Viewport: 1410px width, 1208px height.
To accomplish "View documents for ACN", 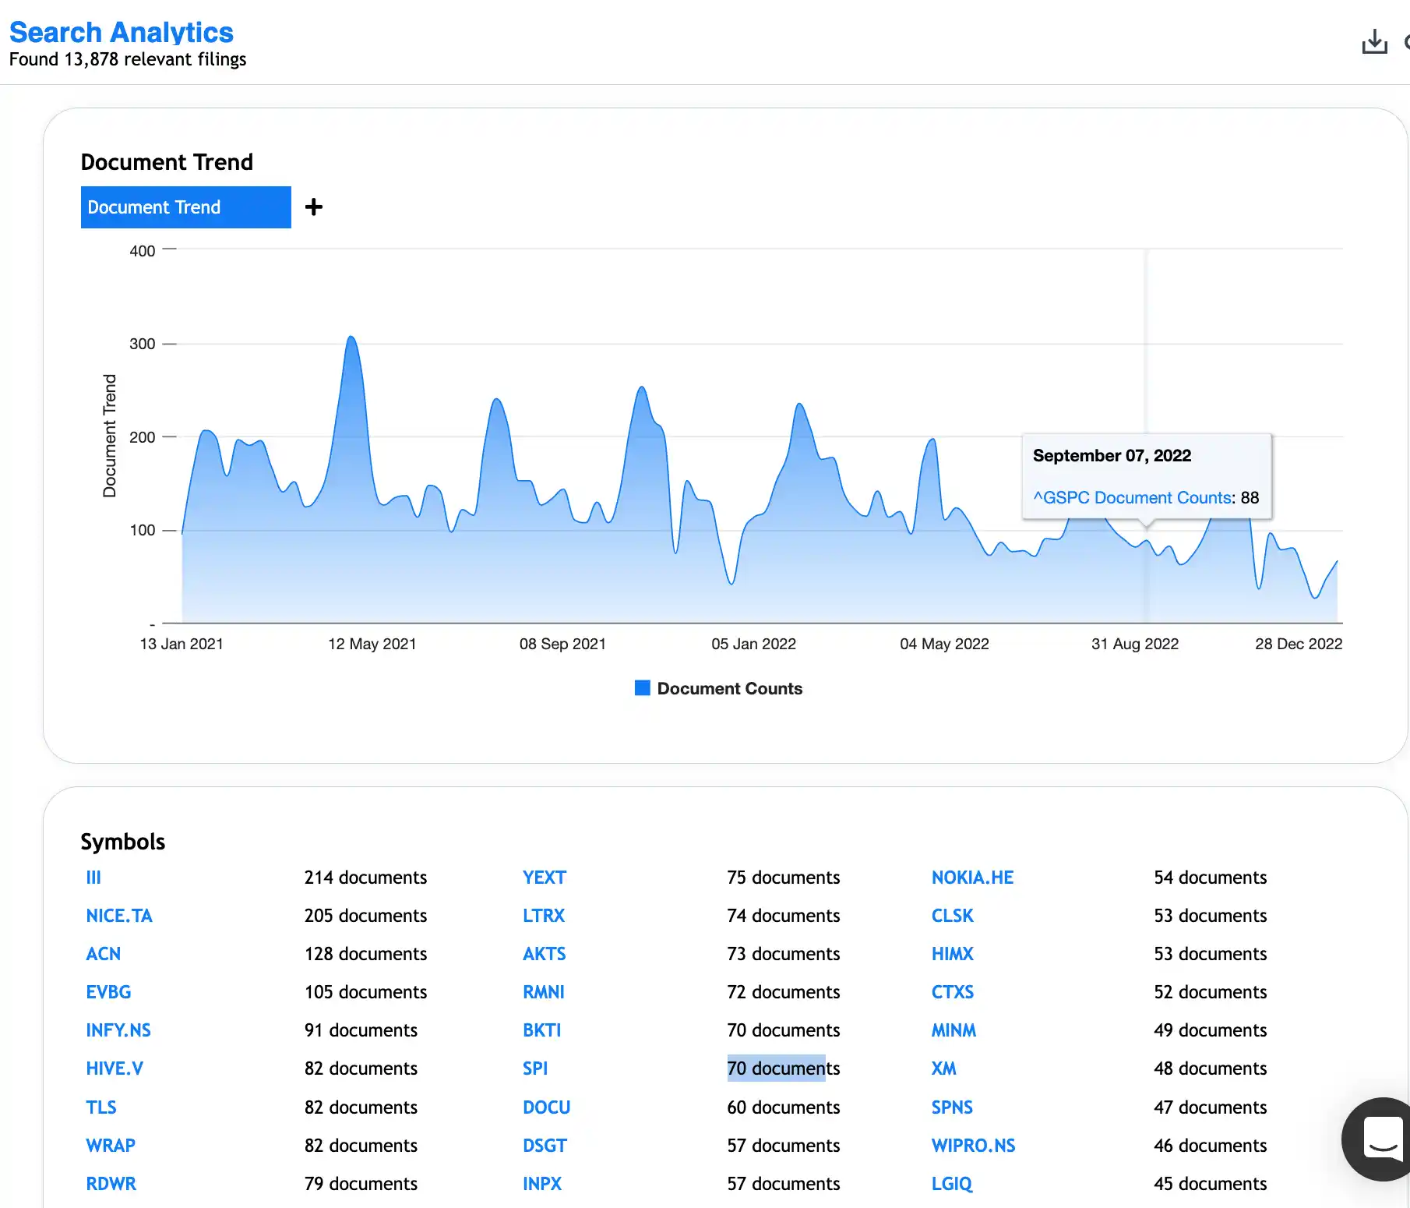I will [104, 954].
